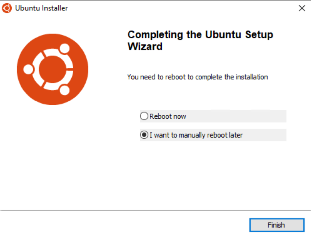Click empty gray area of Reboot now row

(x=236, y=116)
